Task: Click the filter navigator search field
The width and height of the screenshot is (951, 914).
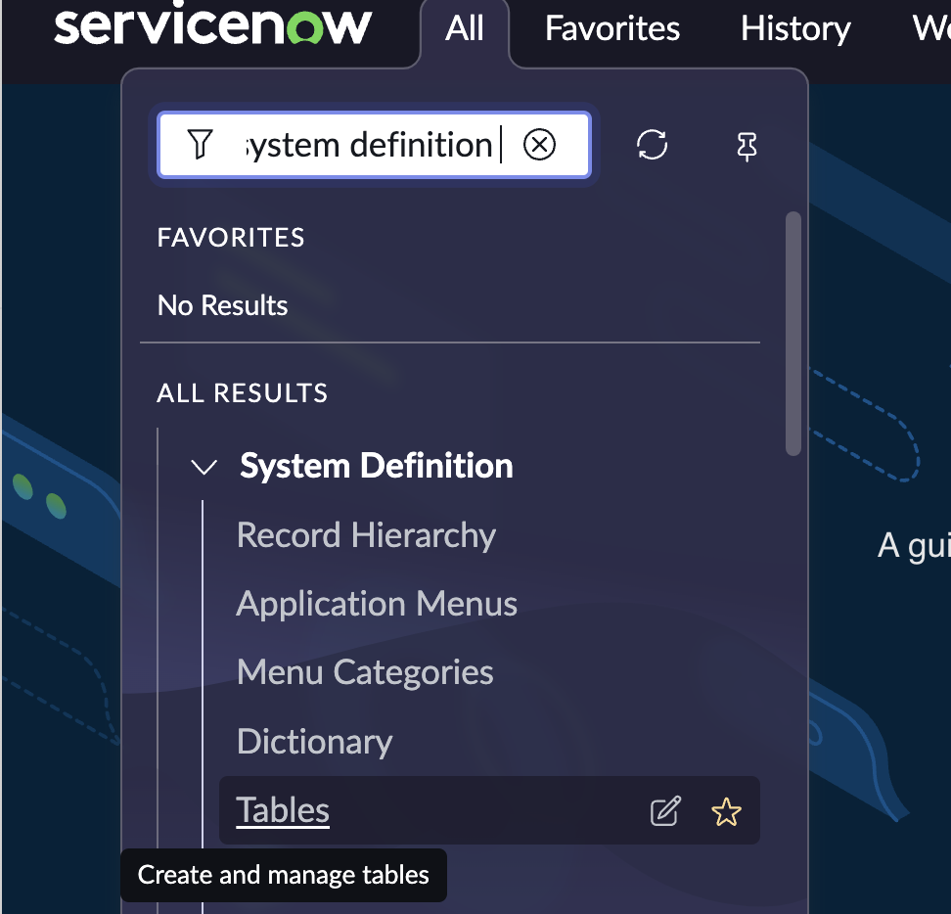Action: 374,145
